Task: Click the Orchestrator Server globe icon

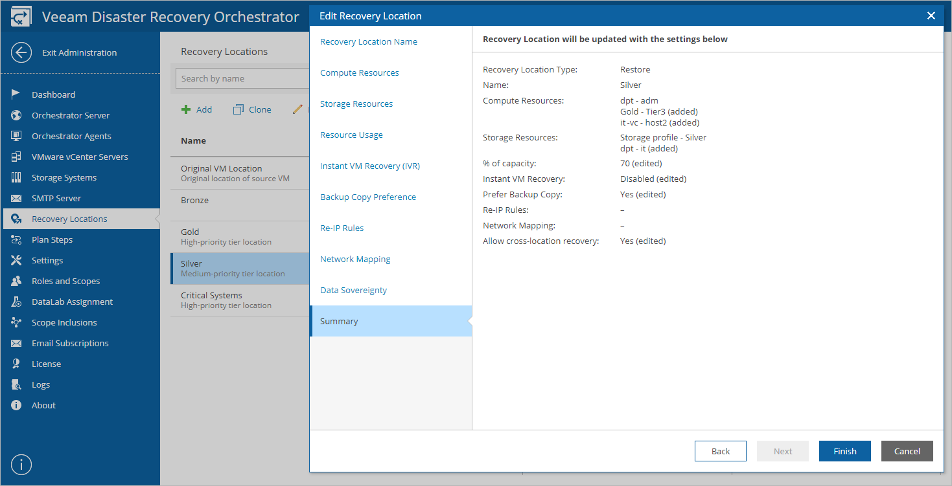Action: pyautogui.click(x=17, y=115)
